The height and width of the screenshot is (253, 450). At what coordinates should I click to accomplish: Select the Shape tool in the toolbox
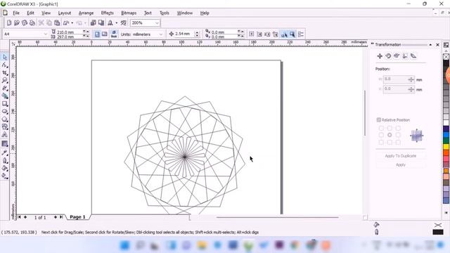pyautogui.click(x=5, y=65)
